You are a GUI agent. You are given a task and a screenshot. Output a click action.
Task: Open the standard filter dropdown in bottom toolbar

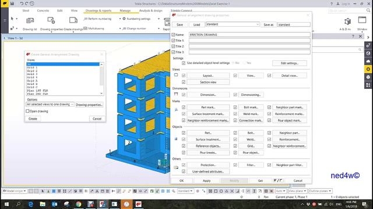185,191
